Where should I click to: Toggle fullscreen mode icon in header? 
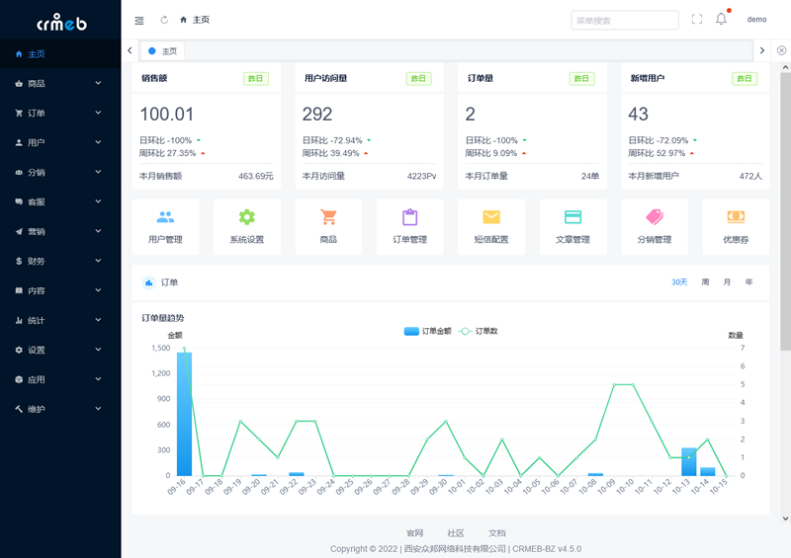[697, 19]
